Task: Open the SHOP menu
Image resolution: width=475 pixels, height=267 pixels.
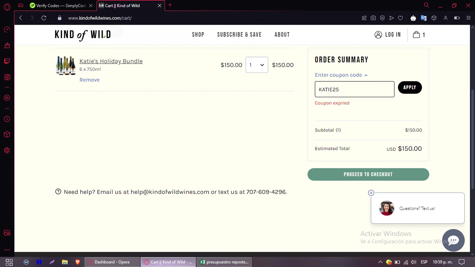Action: (198, 35)
